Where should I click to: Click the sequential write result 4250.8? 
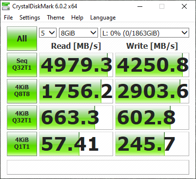152,65
